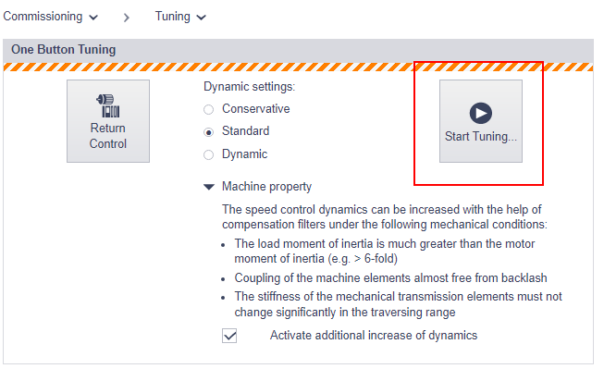Click the One Button Tuning header
The width and height of the screenshot is (604, 381).
pos(64,50)
